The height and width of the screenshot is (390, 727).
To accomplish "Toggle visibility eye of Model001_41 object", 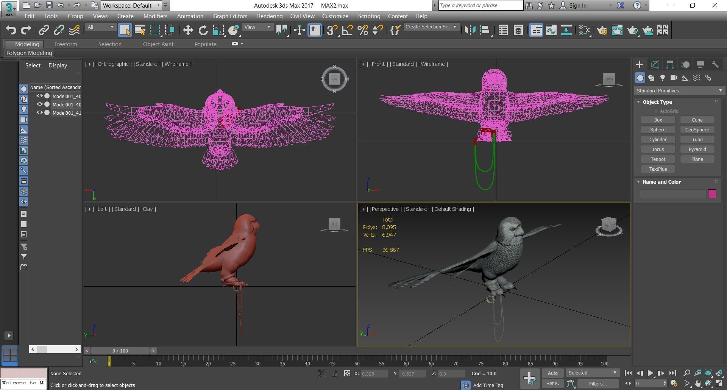I will point(39,113).
